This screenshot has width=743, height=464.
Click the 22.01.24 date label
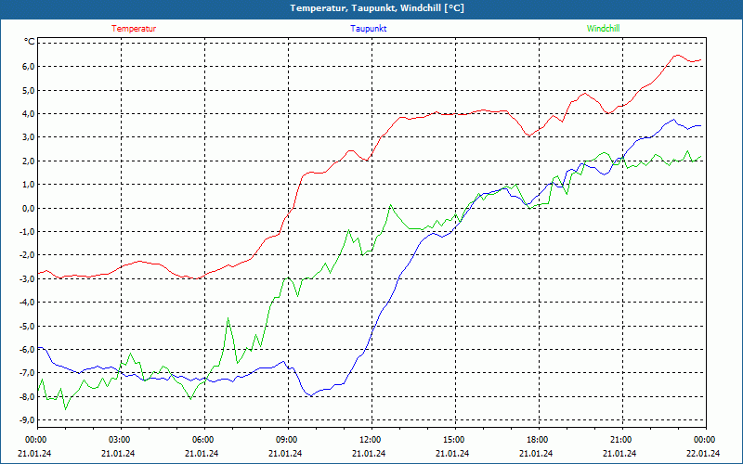coord(703,453)
